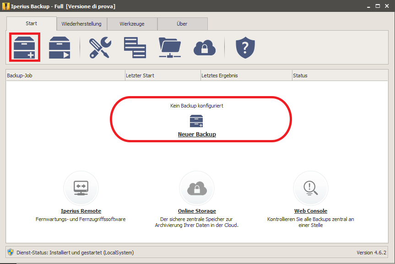Image resolution: width=395 pixels, height=264 pixels.
Task: Click the run backup toolbar icon
Action: click(60, 48)
